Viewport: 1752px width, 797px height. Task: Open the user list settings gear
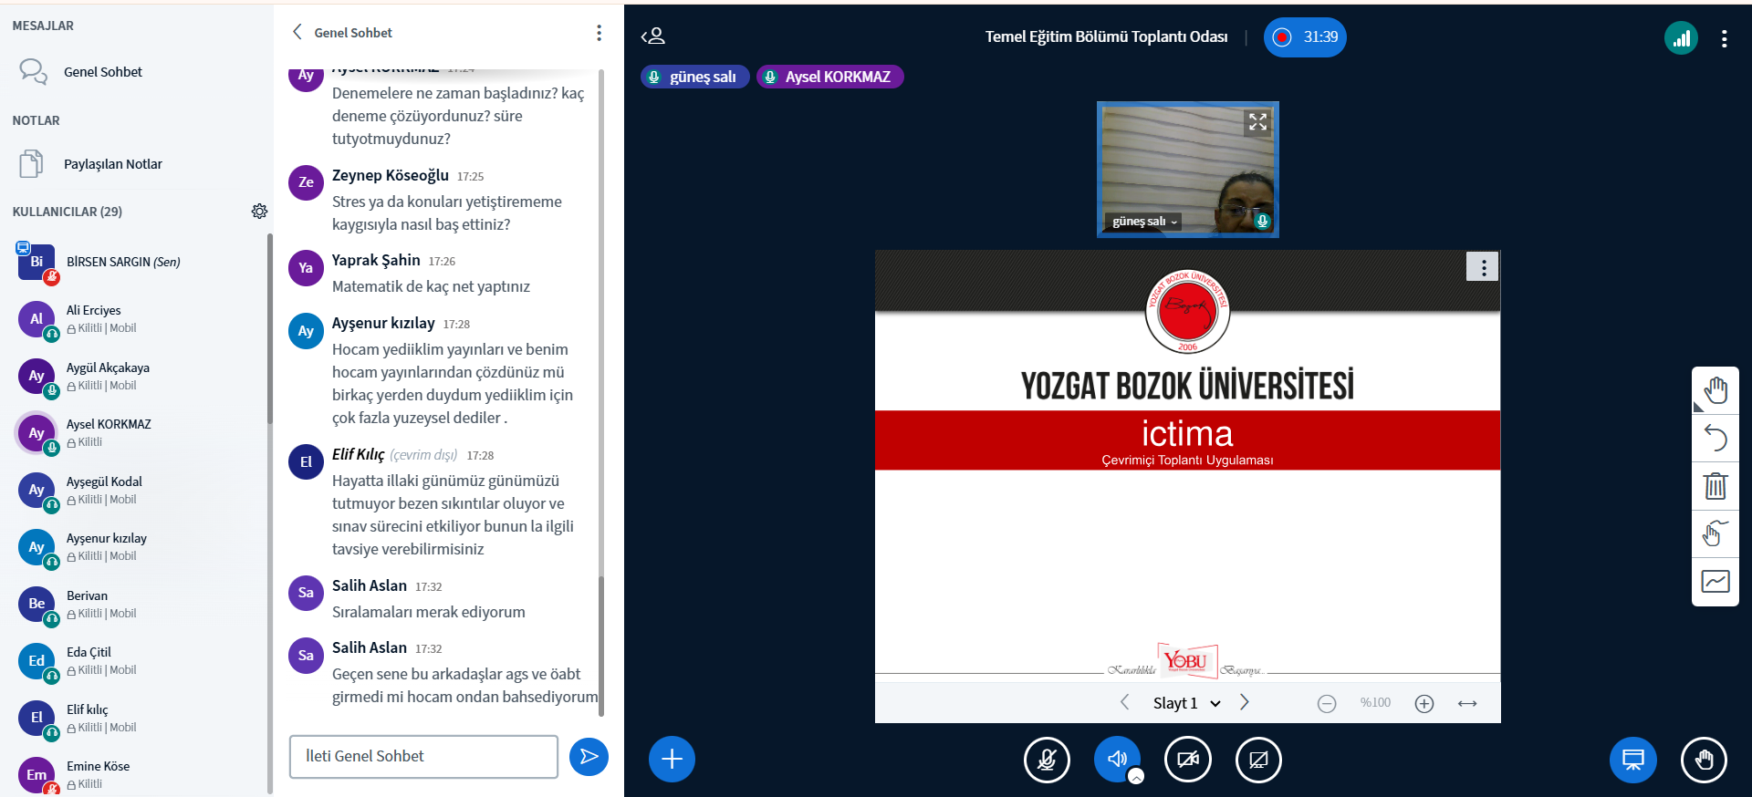coord(259,212)
